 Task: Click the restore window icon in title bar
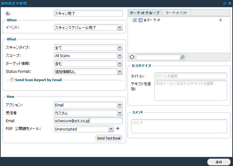pyautogui.click(x=224, y=3)
